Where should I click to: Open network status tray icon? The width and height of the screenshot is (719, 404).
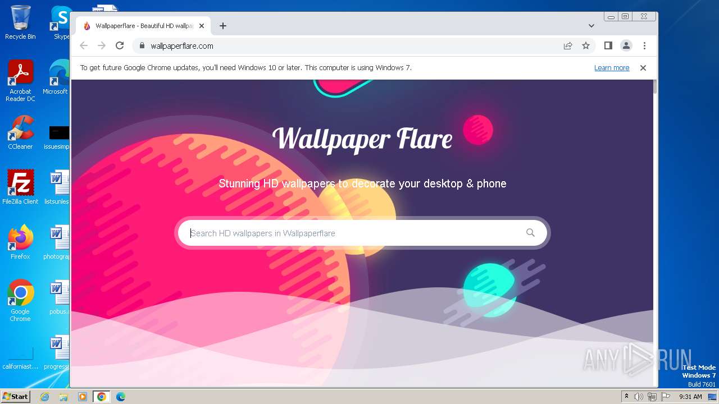pyautogui.click(x=652, y=397)
